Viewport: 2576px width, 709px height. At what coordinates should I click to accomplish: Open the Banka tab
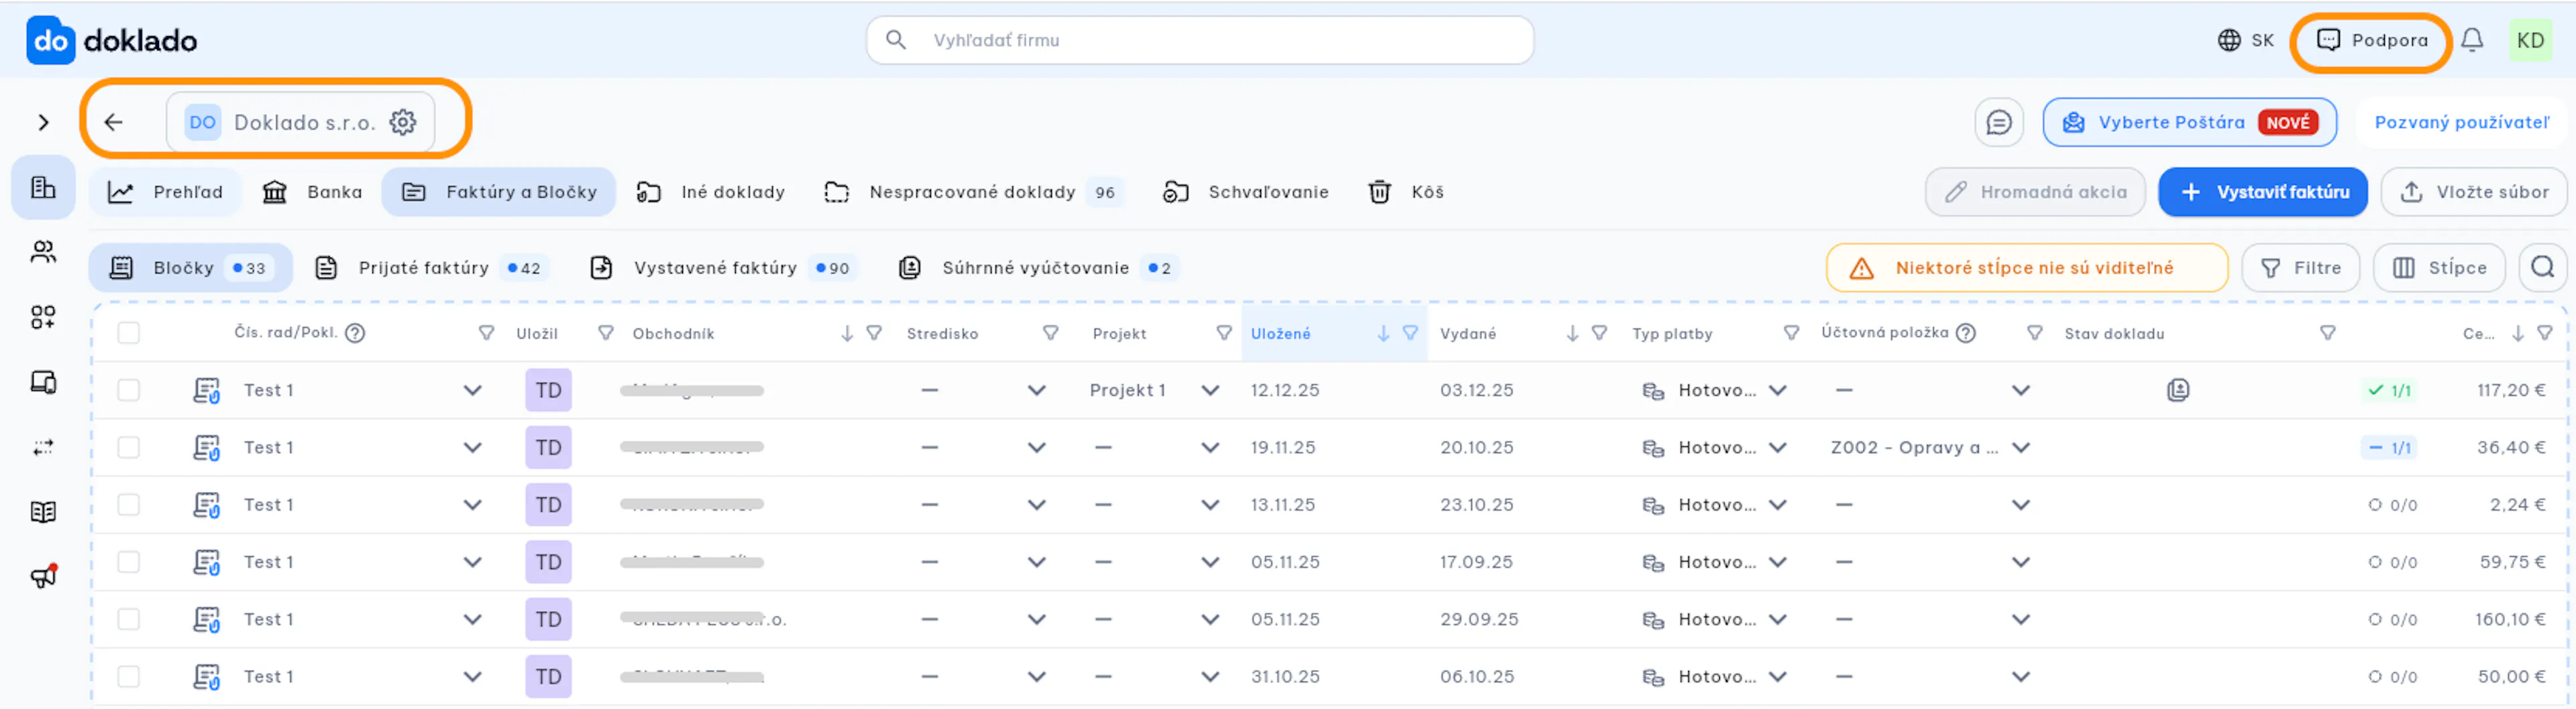coord(312,192)
